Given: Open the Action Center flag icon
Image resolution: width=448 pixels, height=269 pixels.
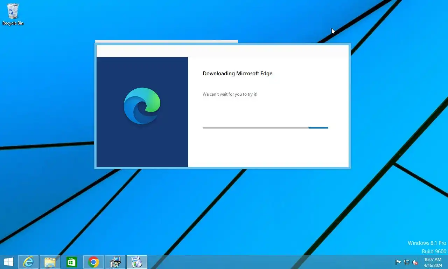Looking at the screenshot, I should tap(398, 262).
